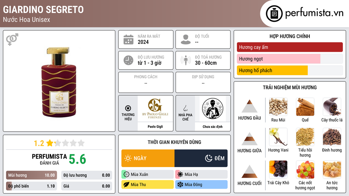
Task: Click the Thời gian khuyên dùng heading
Action: click(x=174, y=142)
